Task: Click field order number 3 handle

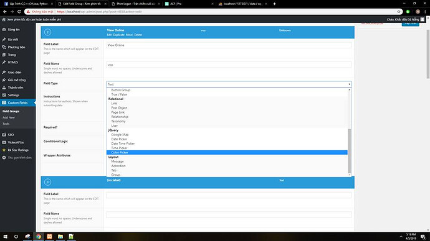Action: pos(47,182)
